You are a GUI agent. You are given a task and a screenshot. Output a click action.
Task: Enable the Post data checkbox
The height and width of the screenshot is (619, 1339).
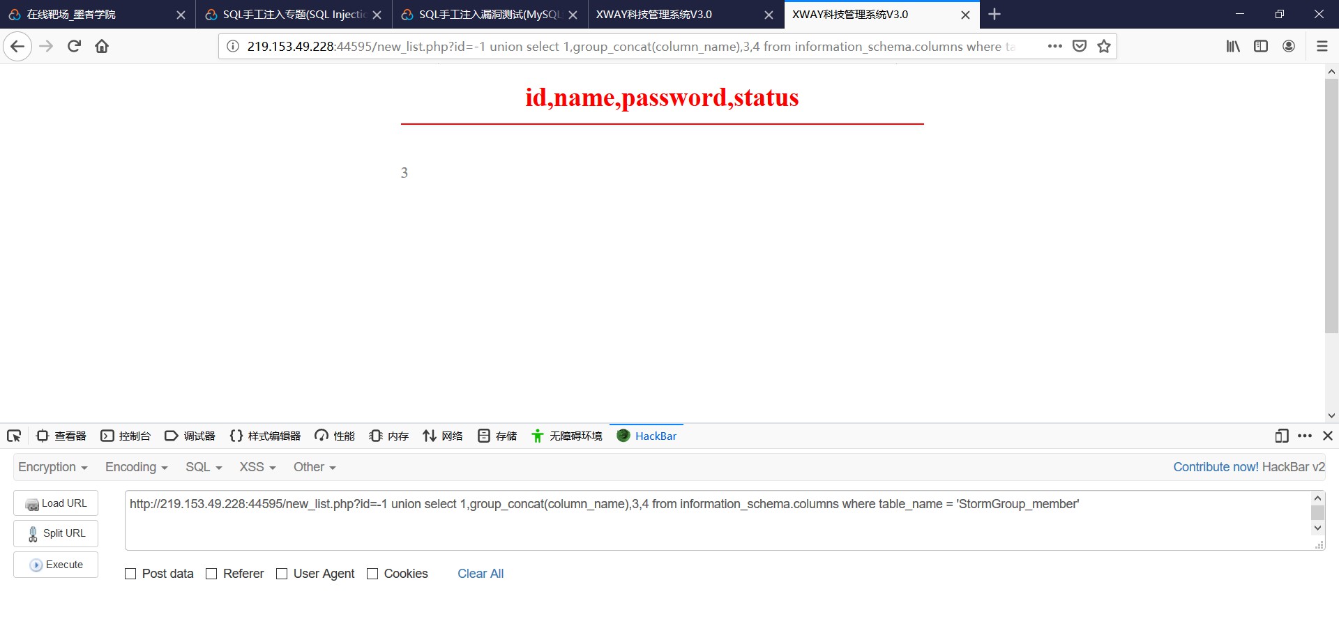(x=130, y=574)
